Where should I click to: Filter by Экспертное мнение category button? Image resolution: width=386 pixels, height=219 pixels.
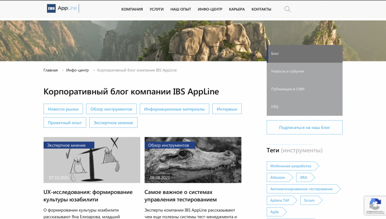tap(113, 123)
